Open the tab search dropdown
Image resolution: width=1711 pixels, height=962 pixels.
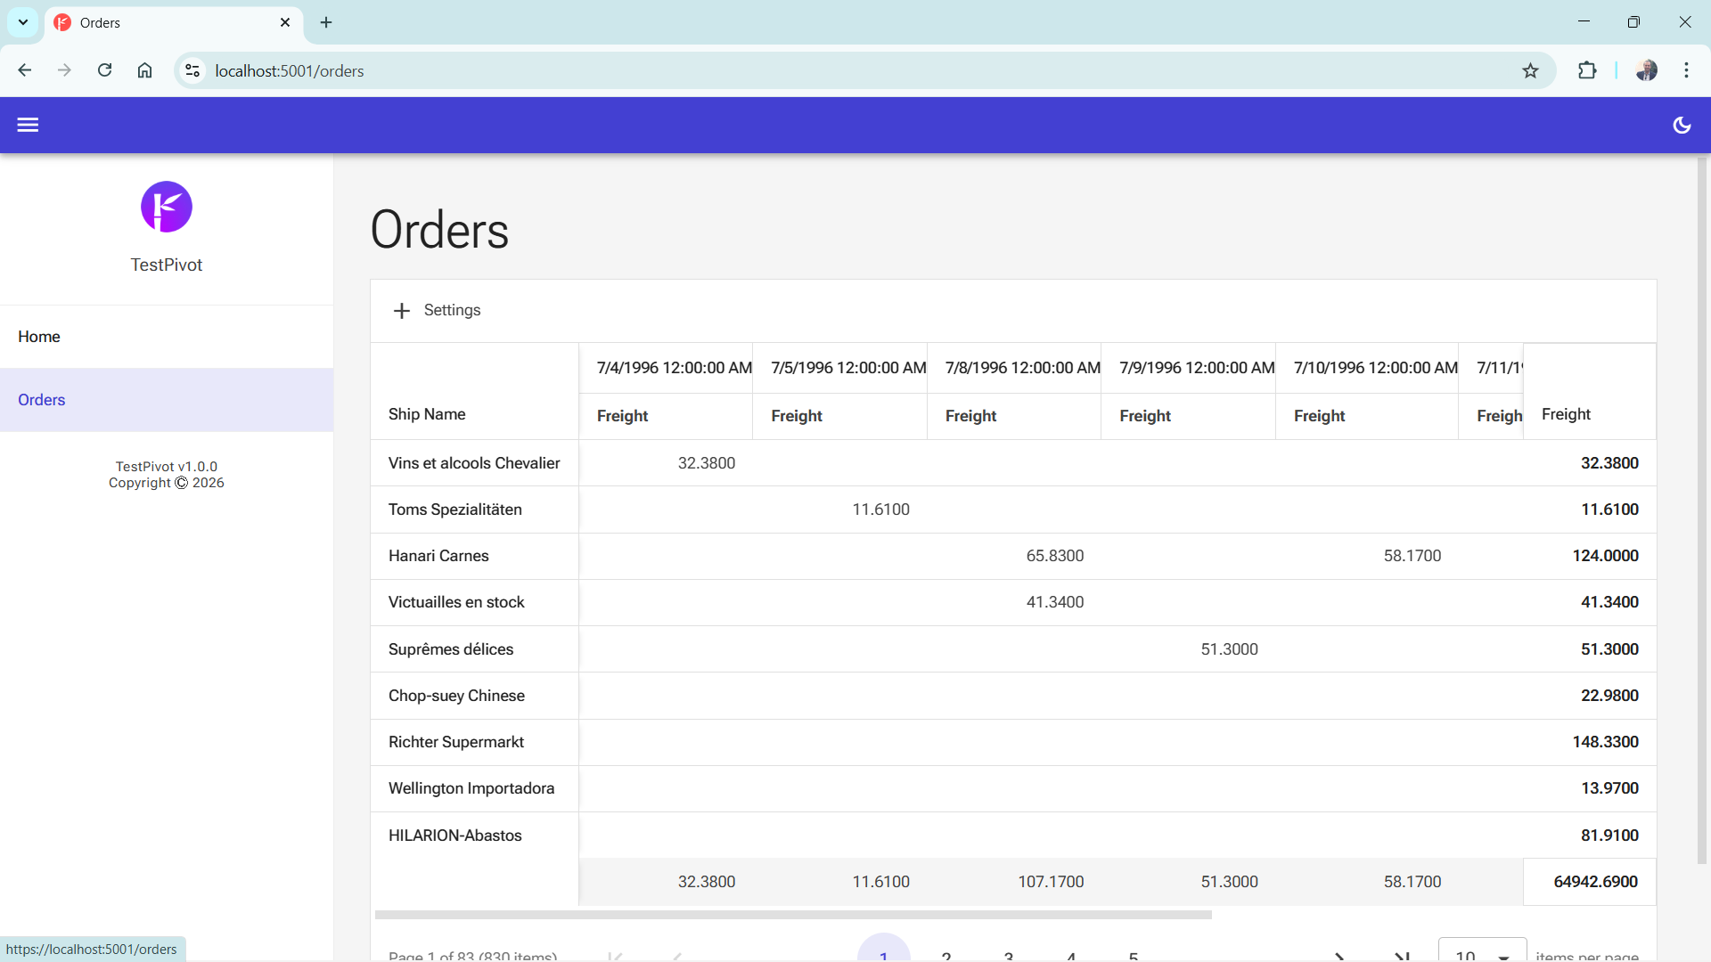point(23,22)
